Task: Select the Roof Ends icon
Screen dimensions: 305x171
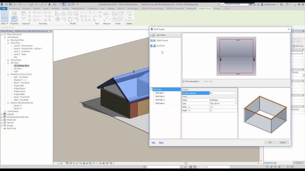Action: (153, 46)
